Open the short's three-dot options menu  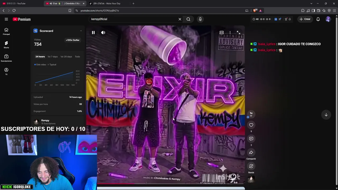[x=230, y=32]
